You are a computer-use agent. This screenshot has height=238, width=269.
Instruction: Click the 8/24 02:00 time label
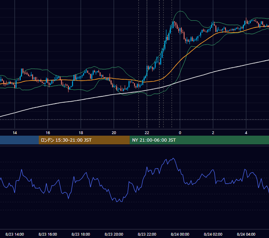(x=213, y=234)
